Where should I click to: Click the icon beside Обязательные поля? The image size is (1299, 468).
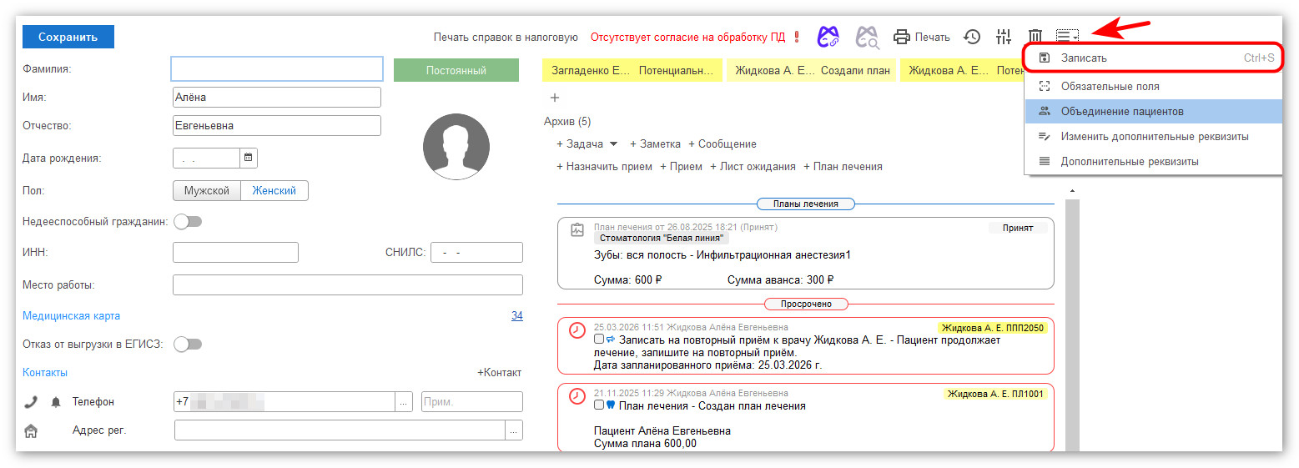pos(1044,86)
